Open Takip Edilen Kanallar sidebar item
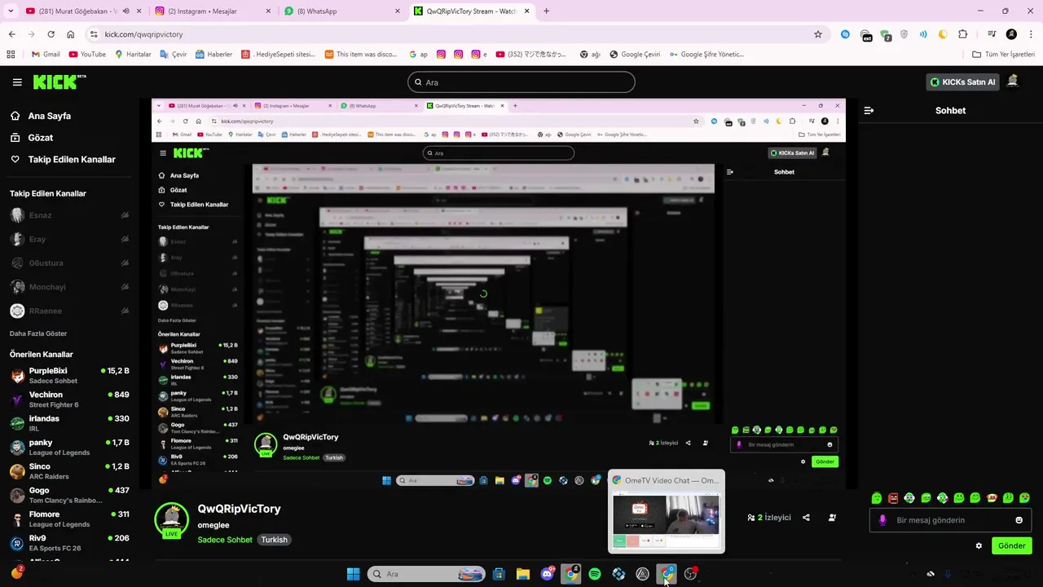The width and height of the screenshot is (1043, 587). pyautogui.click(x=63, y=160)
